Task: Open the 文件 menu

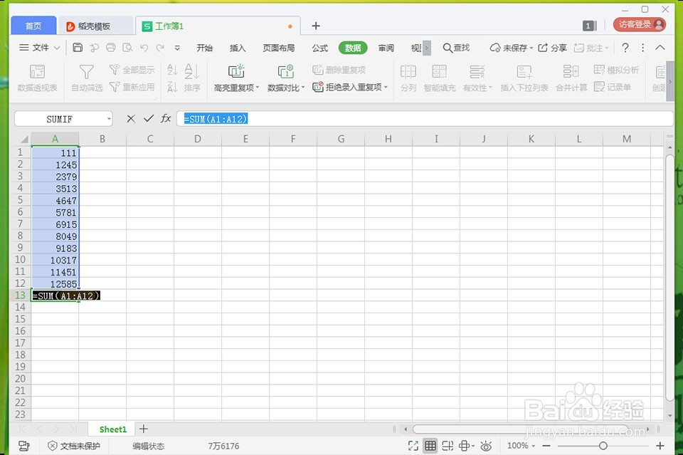Action: pos(39,48)
